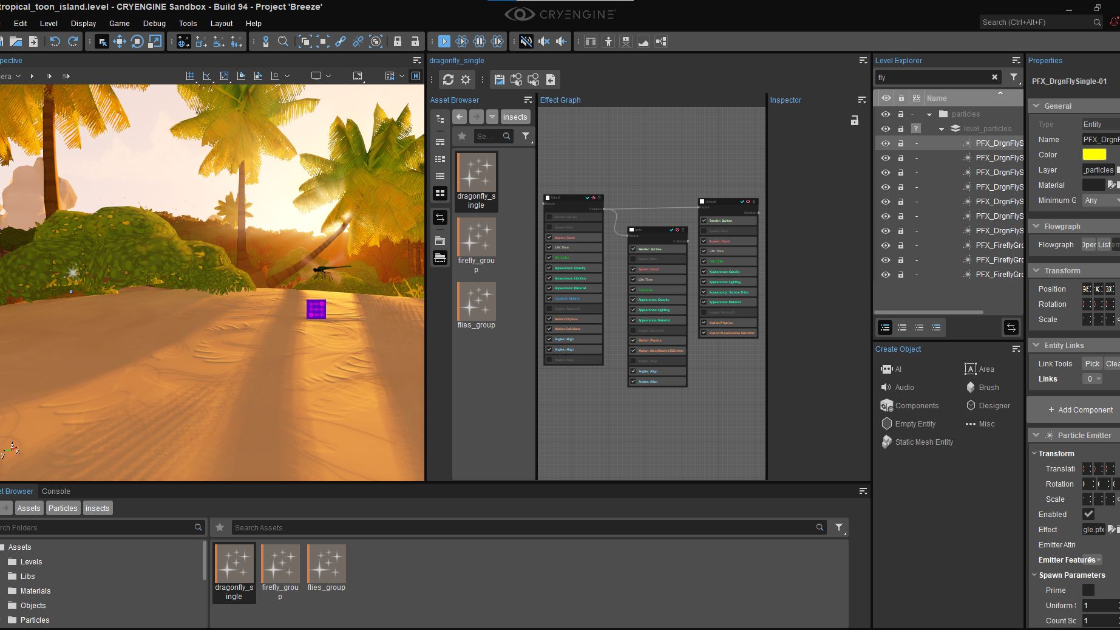Select the Static Mesh Entity creation tool
This screenshot has height=630, width=1120.
pyautogui.click(x=924, y=442)
